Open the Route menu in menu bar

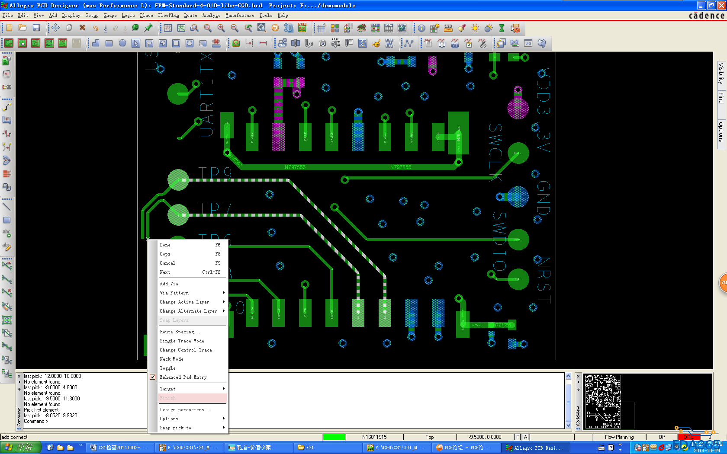point(190,15)
